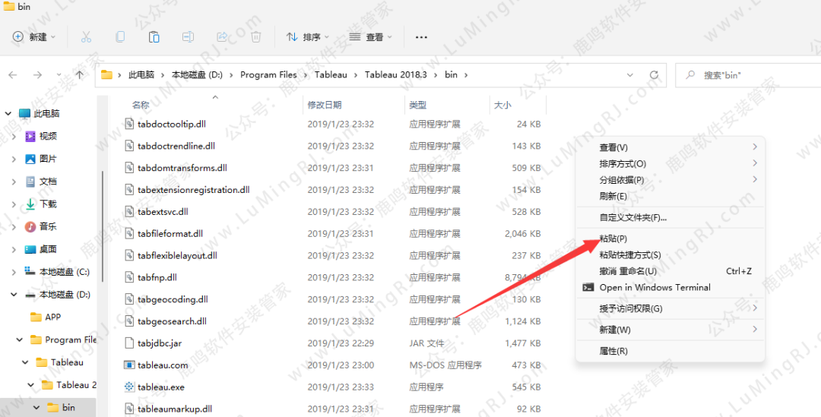Click the Cut scissors icon in toolbar
This screenshot has height=417, width=821.
[86, 36]
